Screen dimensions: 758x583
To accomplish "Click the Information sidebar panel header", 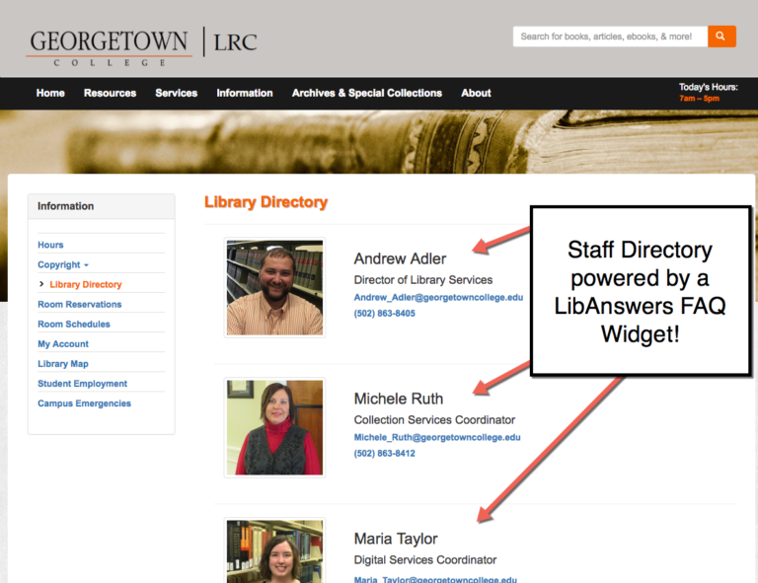I will point(102,206).
